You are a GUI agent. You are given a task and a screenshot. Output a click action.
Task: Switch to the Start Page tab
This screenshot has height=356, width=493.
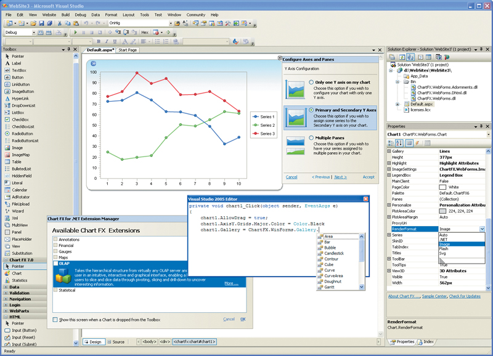(128, 50)
